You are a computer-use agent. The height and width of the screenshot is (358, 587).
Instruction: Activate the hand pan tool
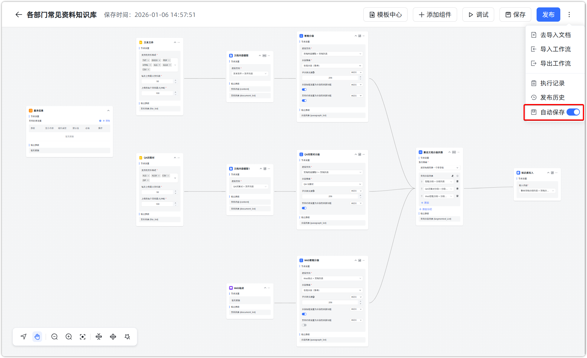(37, 337)
